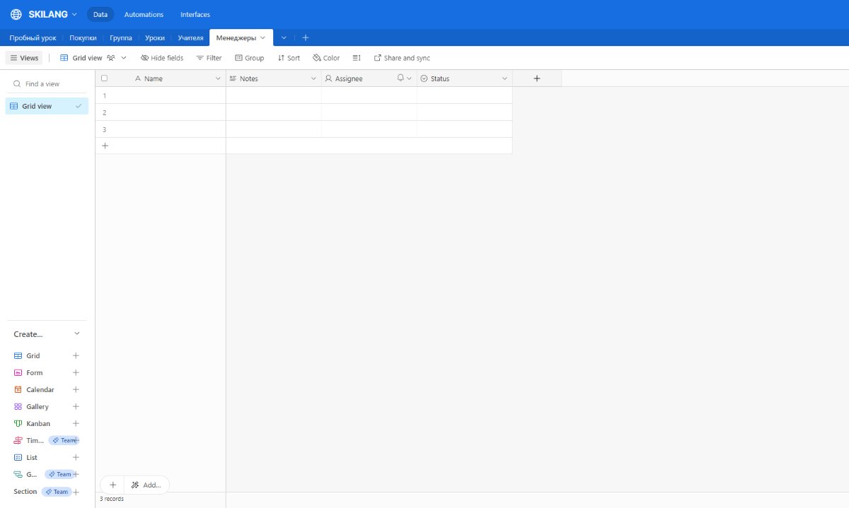Click the Find a view search field
The width and height of the screenshot is (849, 508).
coord(50,83)
